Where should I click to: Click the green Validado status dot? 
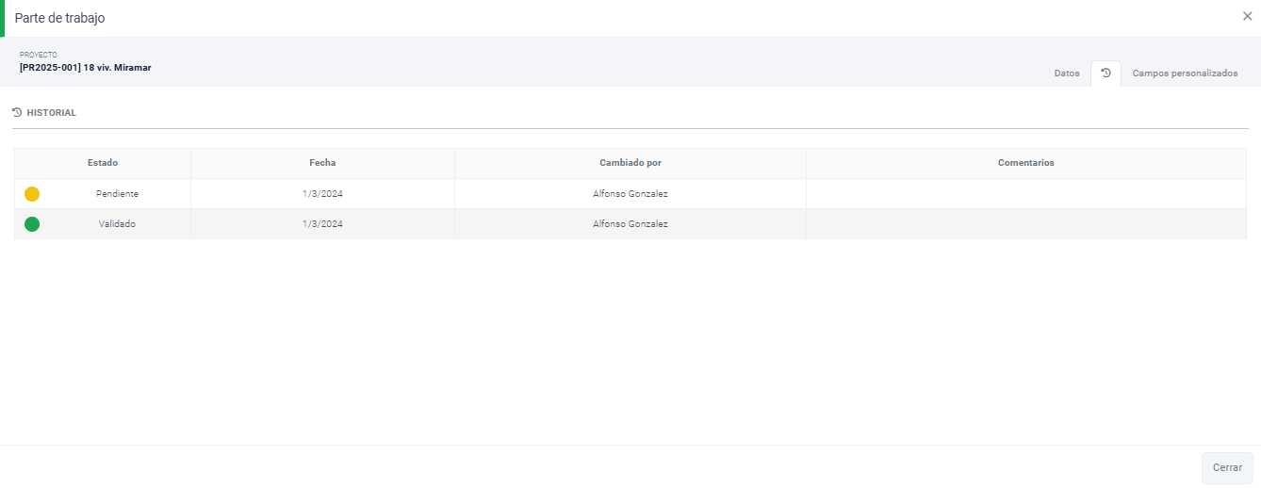click(32, 224)
